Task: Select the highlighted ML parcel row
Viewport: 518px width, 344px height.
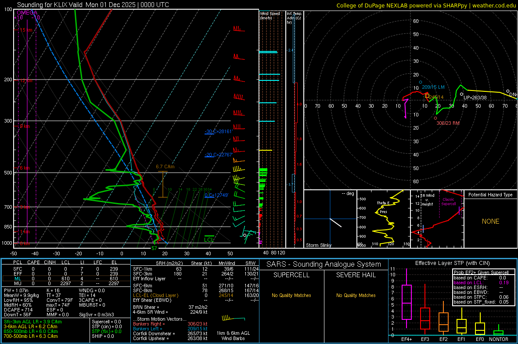Action: tap(66, 279)
